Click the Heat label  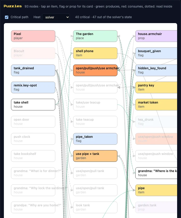click(x=37, y=17)
